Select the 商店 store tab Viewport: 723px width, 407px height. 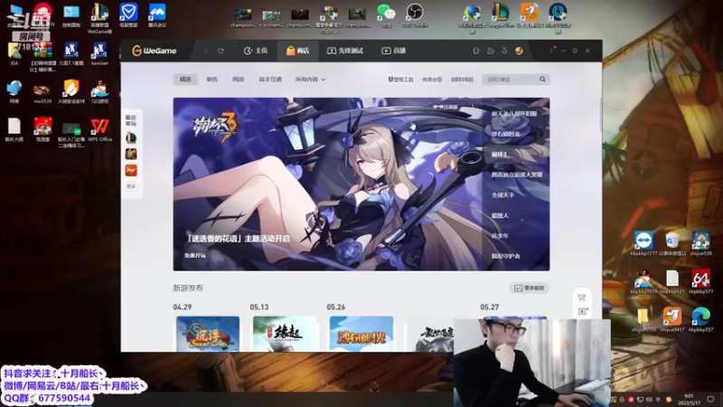(297, 51)
